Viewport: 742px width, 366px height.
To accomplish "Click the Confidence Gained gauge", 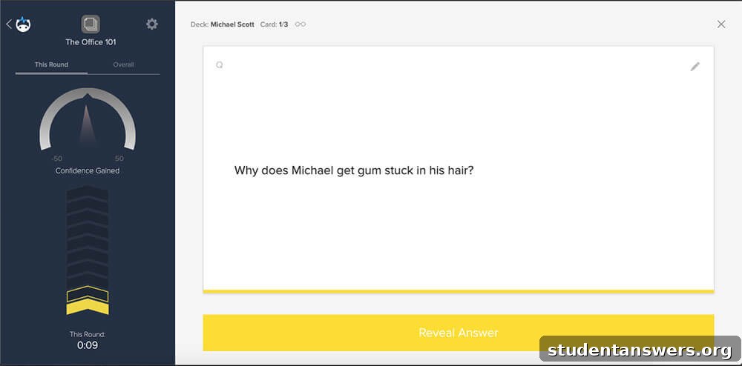I will tap(88, 119).
